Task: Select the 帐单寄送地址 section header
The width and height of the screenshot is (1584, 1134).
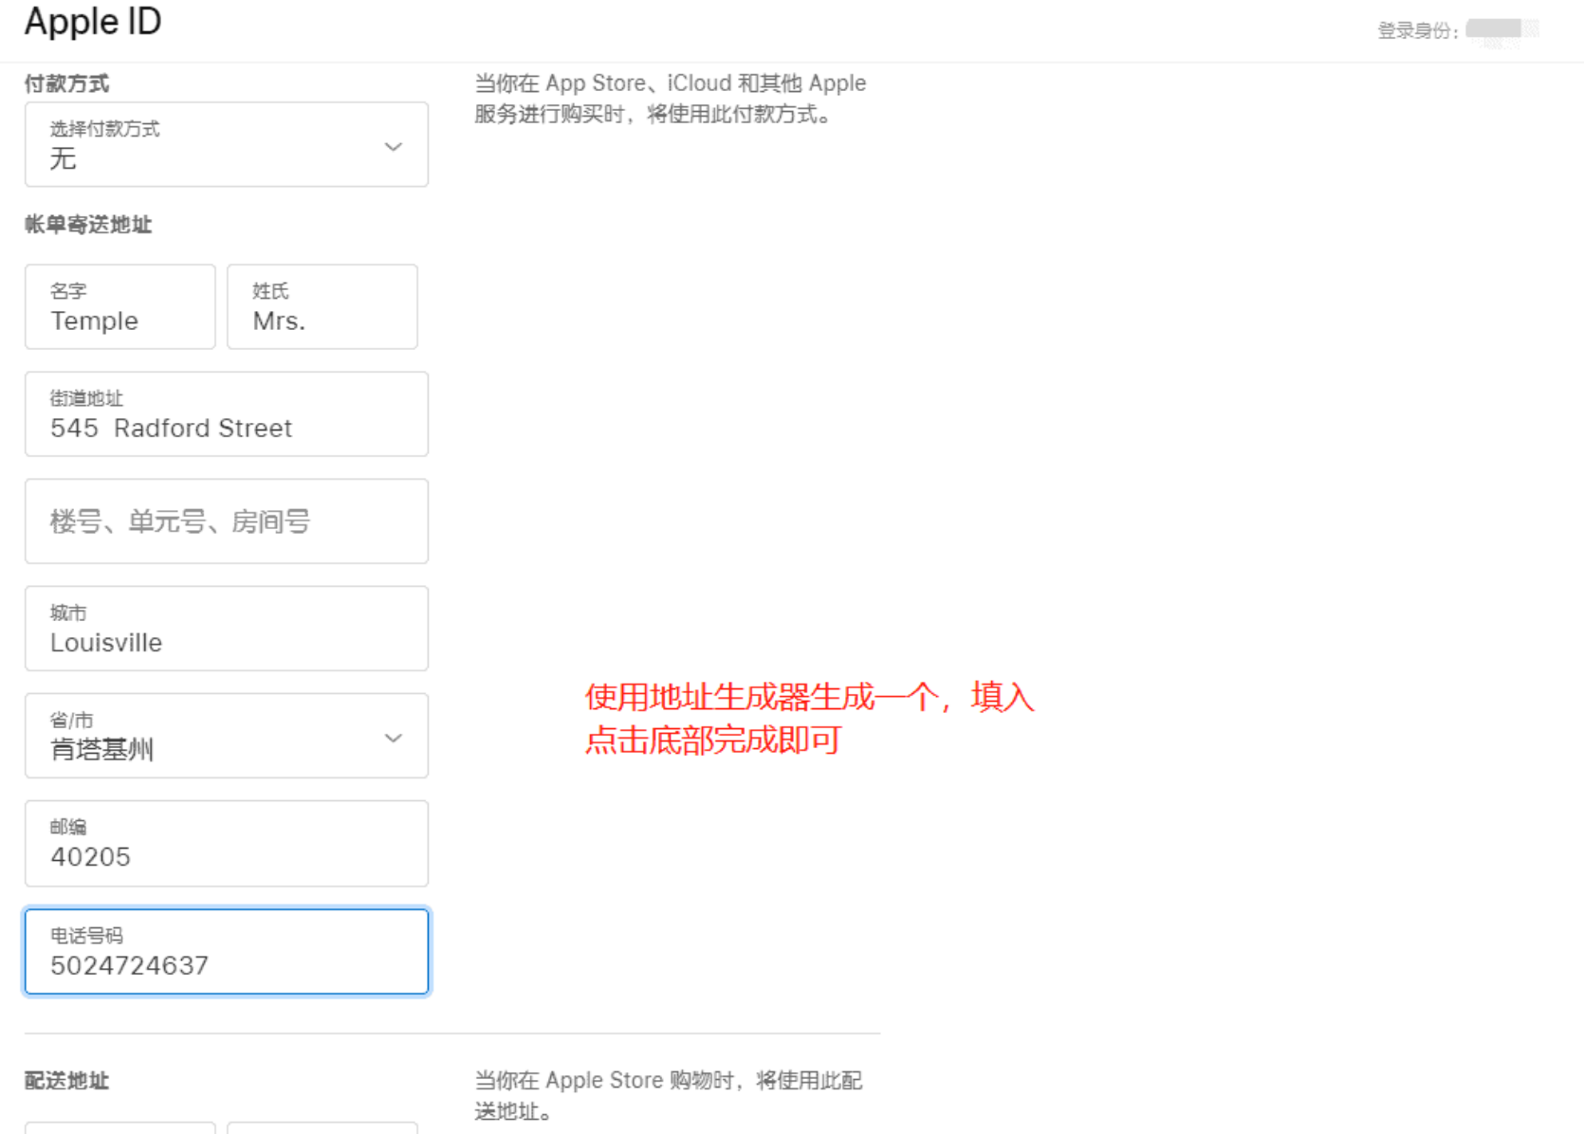Action: coord(87,225)
